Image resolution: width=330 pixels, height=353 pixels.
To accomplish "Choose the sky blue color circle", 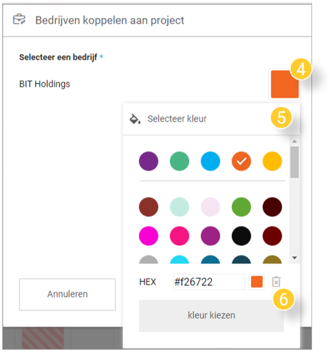I will point(210,161).
